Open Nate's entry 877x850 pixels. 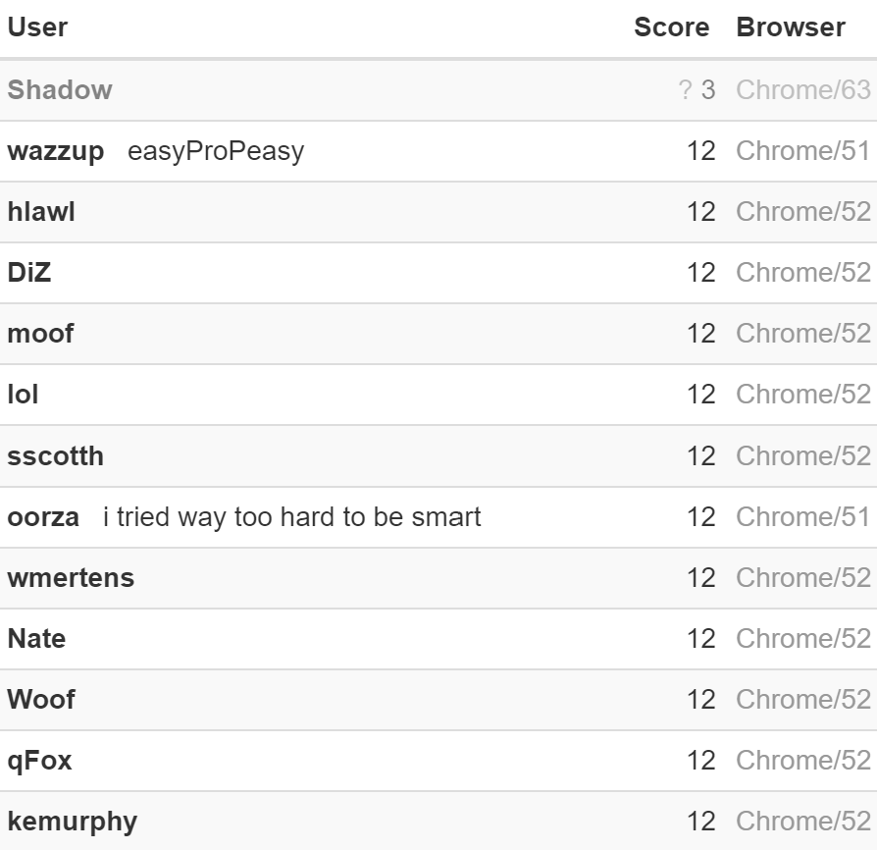coord(36,639)
